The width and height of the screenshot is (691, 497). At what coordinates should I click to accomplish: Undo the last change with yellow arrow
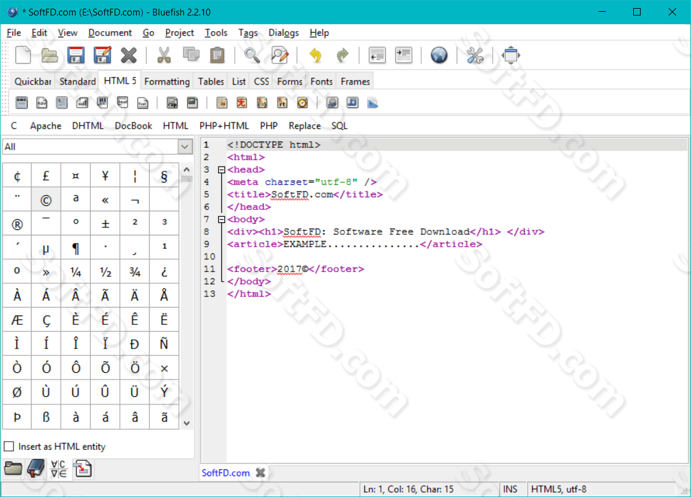click(316, 55)
